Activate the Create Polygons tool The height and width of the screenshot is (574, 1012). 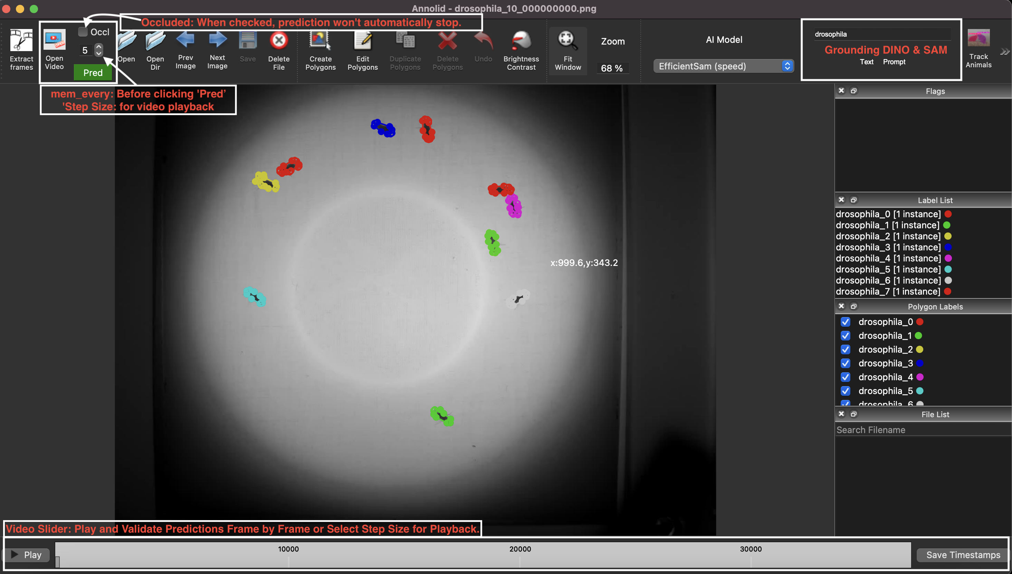coord(320,41)
